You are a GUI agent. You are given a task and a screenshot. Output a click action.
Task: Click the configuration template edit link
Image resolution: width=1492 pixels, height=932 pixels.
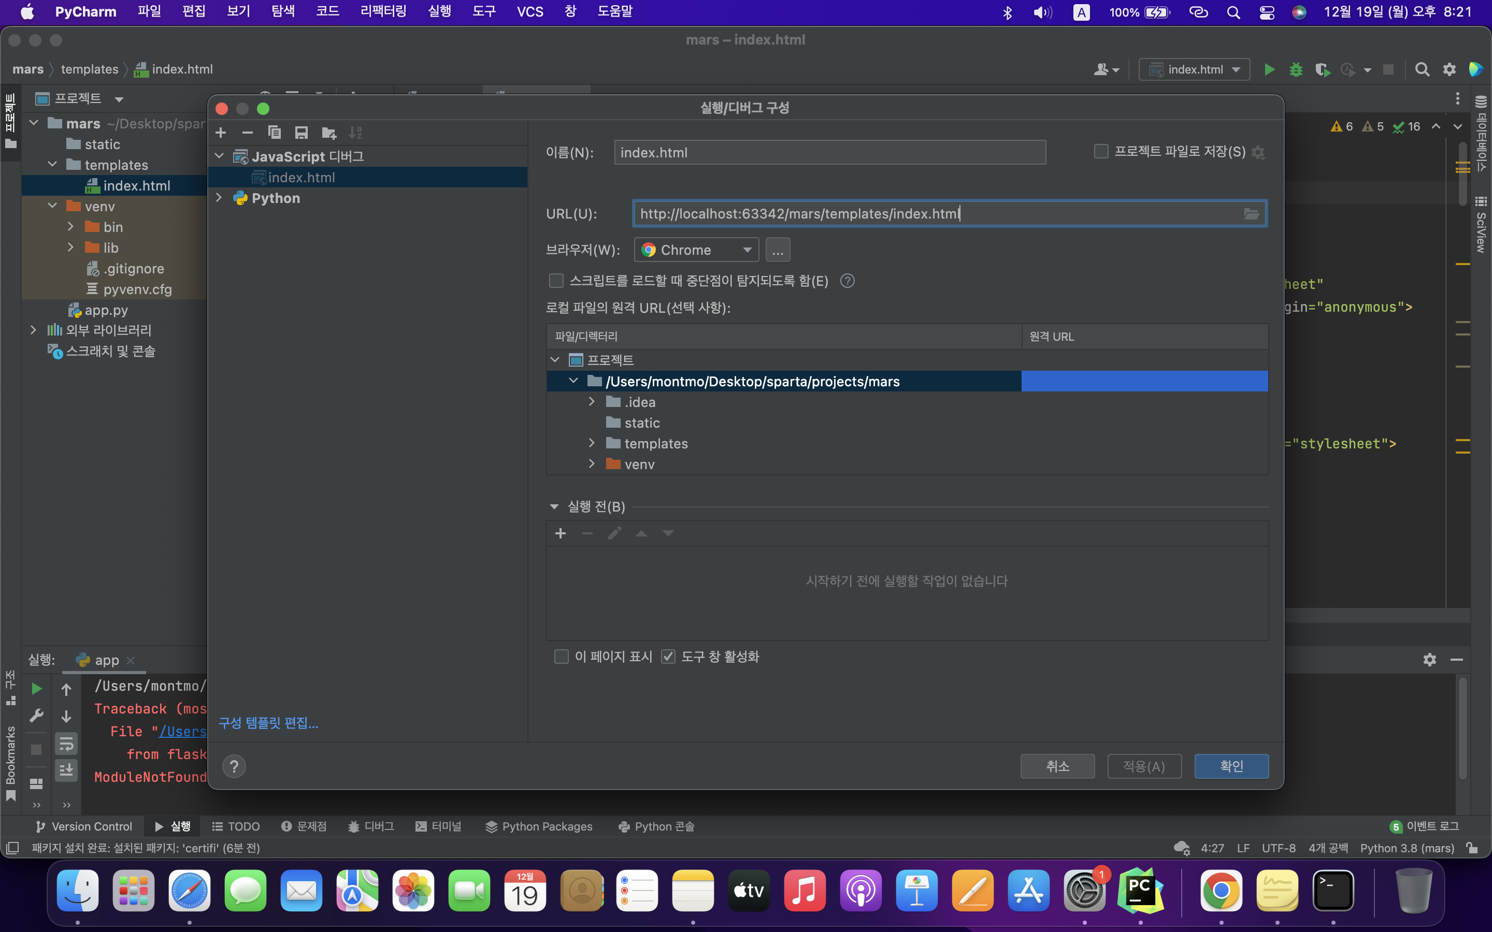268,723
